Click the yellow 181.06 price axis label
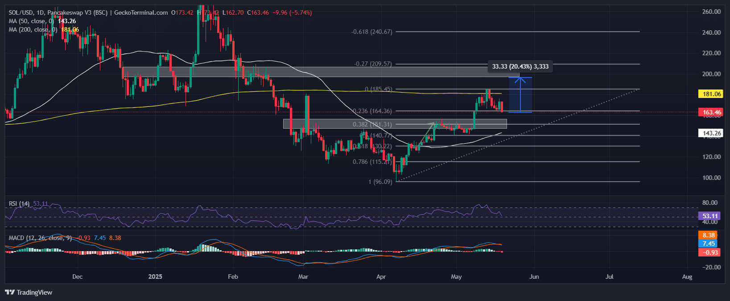 (712, 94)
